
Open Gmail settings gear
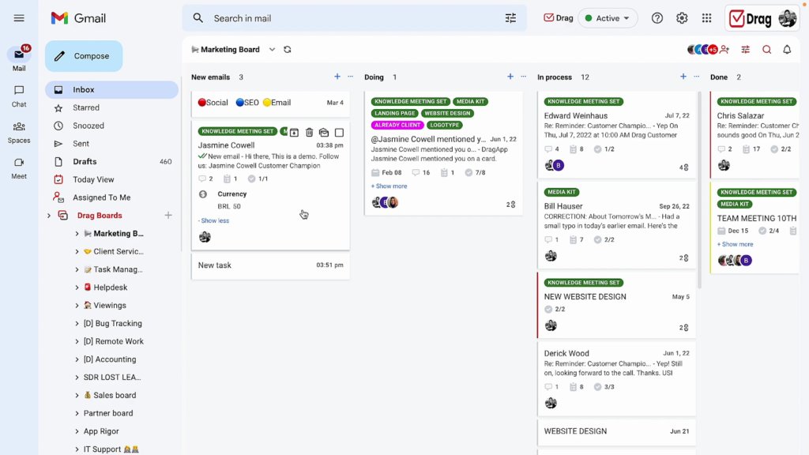pos(682,18)
